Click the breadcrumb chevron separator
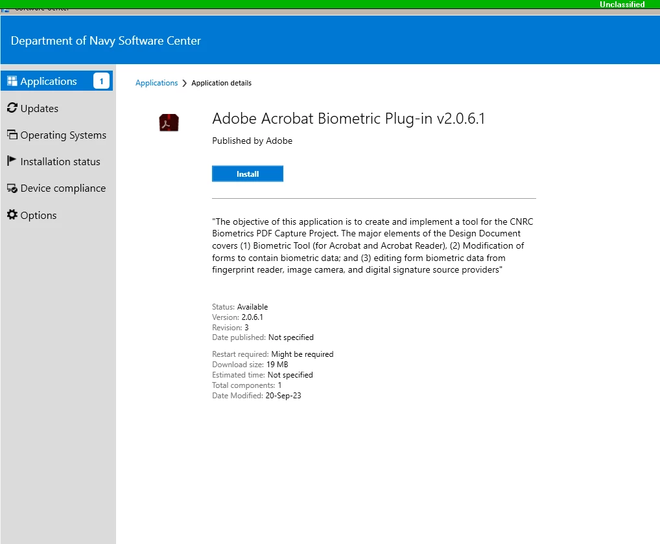 184,84
